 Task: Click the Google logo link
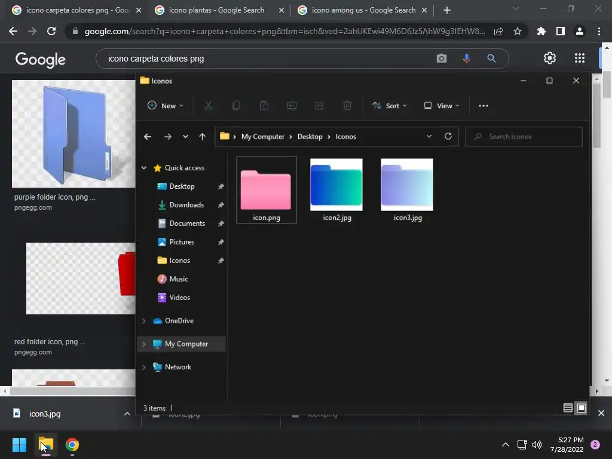click(x=41, y=59)
